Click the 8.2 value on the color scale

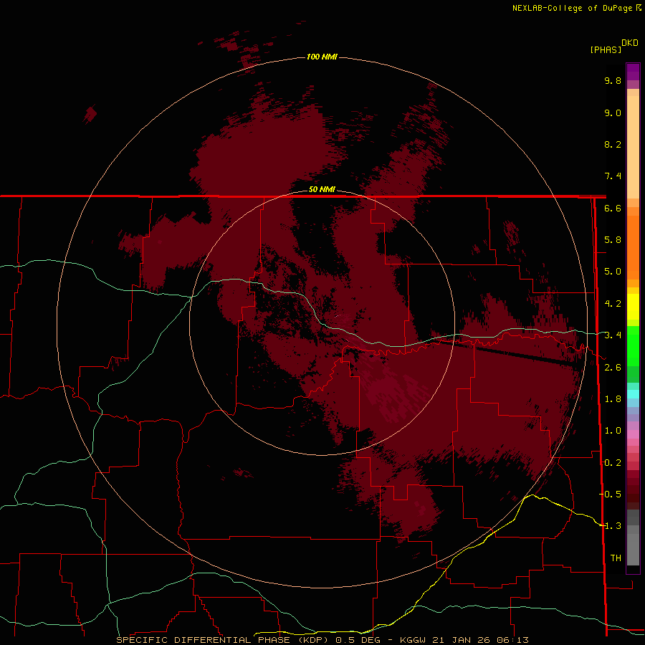click(x=613, y=144)
